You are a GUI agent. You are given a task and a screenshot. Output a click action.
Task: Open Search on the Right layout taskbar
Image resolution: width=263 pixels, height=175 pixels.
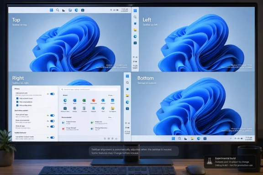127,82
